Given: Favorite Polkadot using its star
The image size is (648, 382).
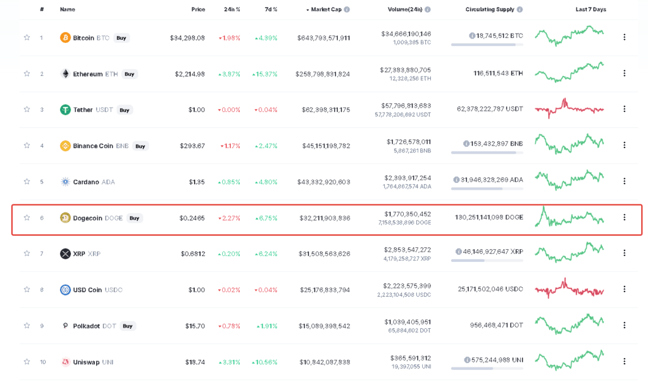Looking at the screenshot, I should click(x=27, y=326).
